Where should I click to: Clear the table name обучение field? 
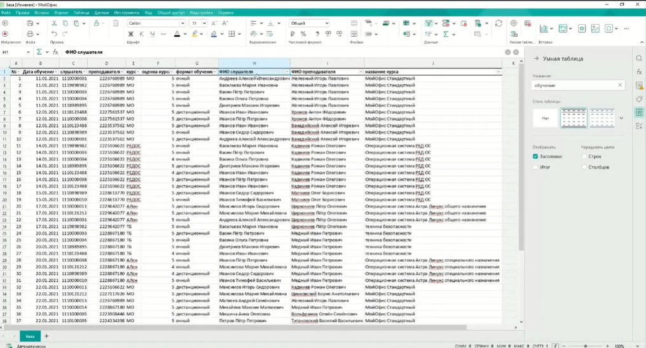coord(620,85)
